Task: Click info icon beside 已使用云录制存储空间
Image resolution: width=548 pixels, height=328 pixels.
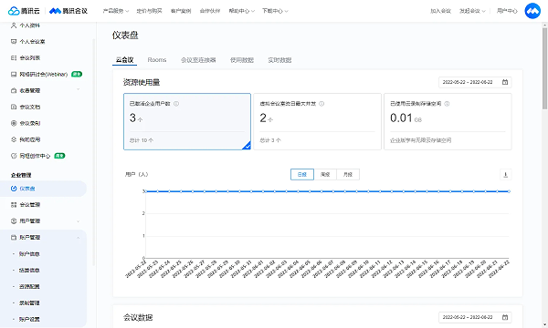Action: [447, 104]
